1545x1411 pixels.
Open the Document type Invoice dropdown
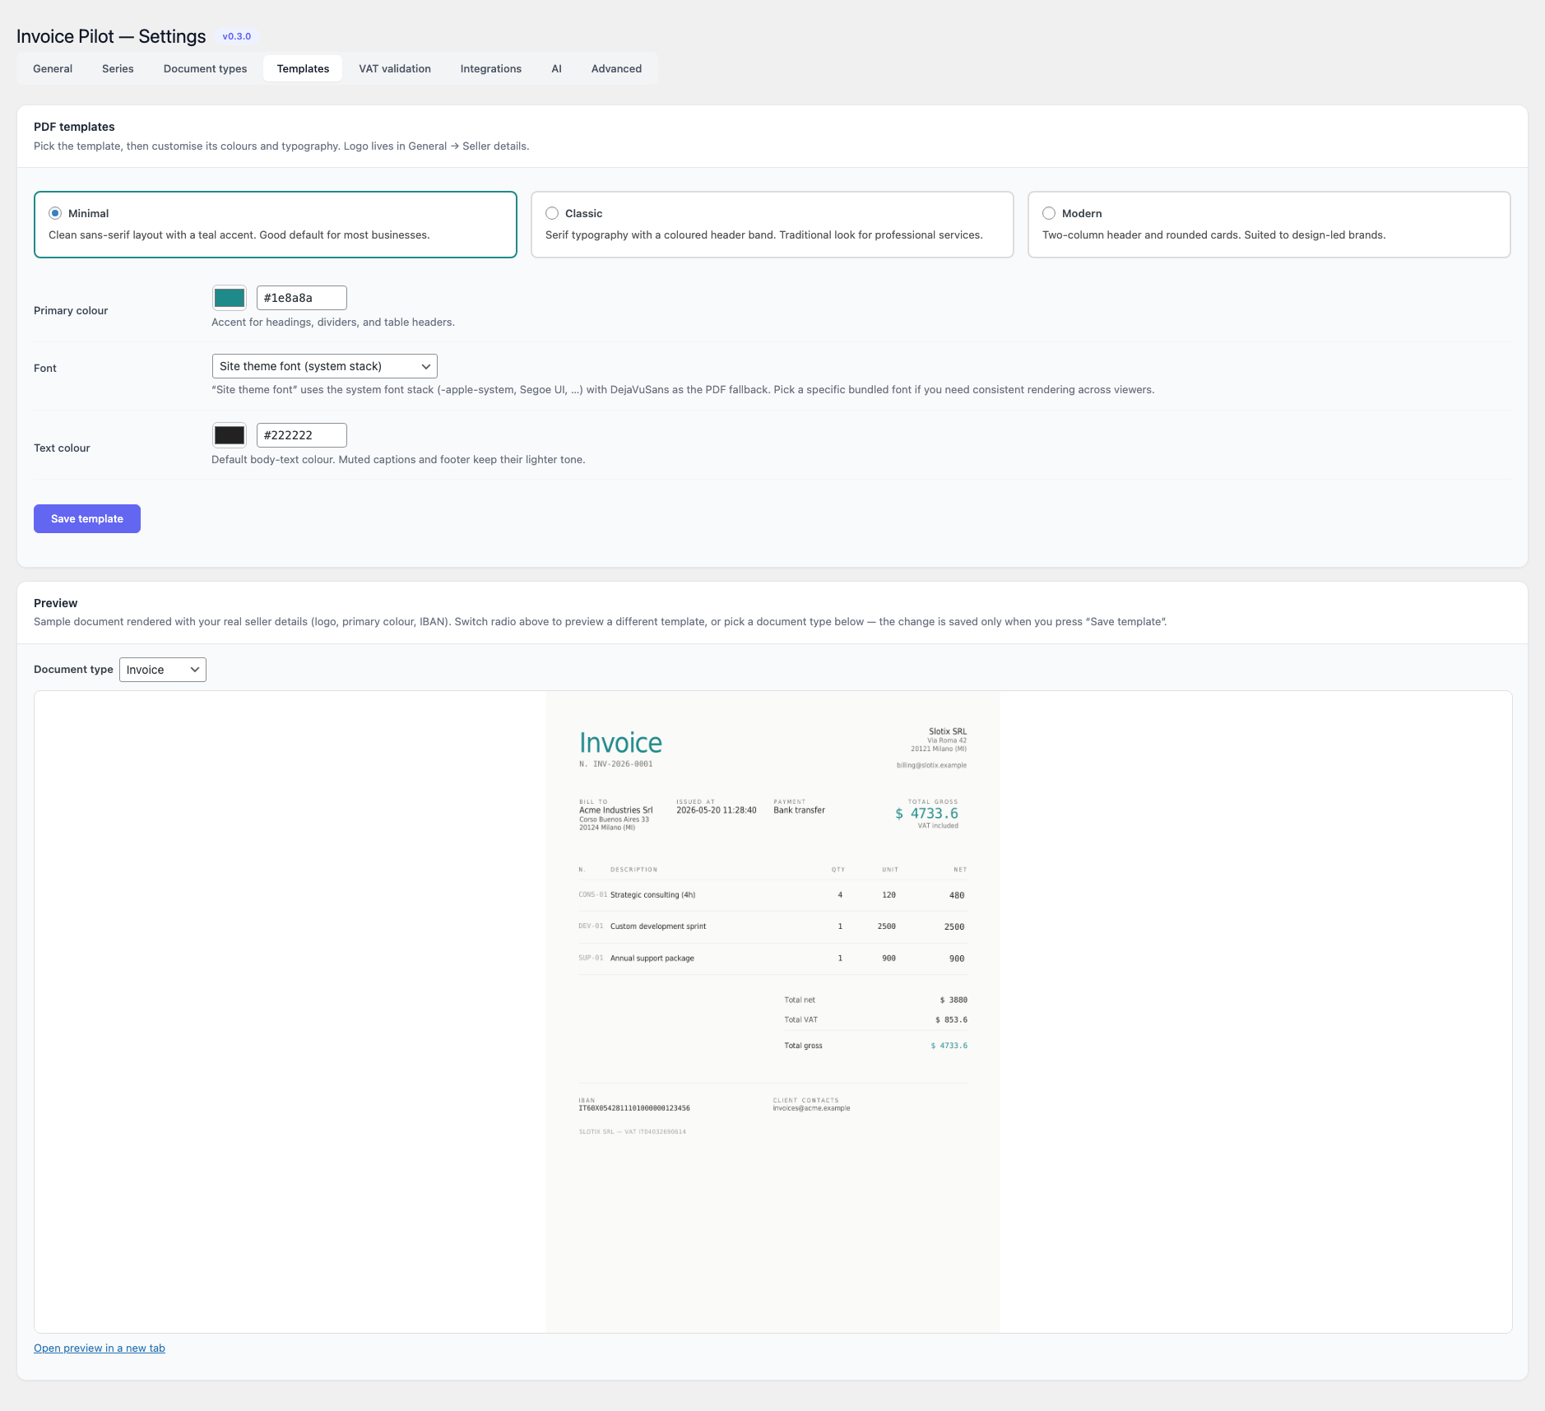[x=163, y=670]
